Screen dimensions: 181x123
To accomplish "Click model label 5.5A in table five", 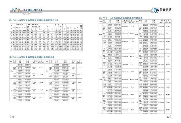I will coord(11,91).
